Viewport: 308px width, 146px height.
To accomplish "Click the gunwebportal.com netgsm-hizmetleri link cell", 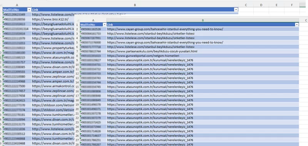I will point(203,56).
